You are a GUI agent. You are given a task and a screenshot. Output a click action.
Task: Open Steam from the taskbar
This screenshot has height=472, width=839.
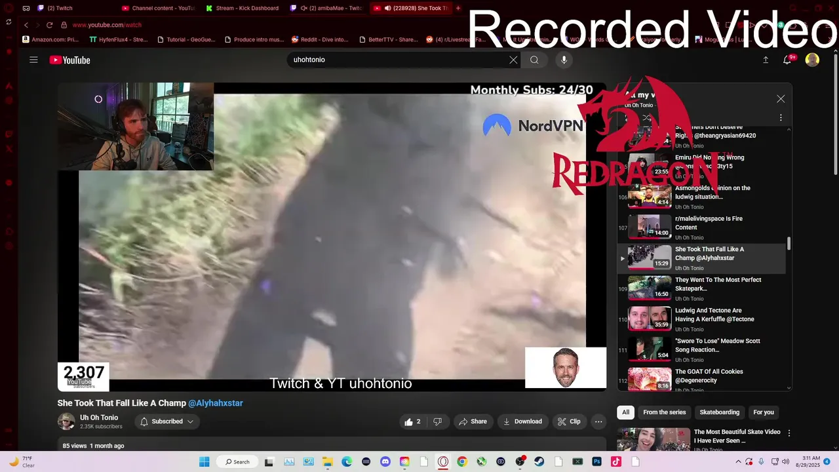coord(539,462)
